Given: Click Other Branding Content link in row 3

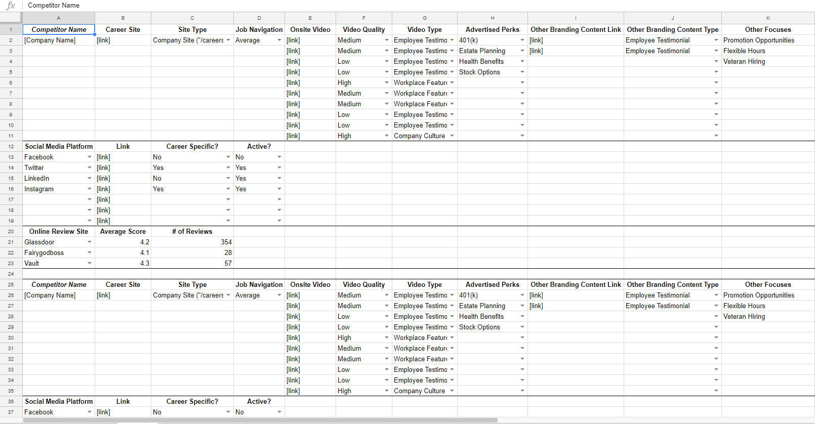Looking at the screenshot, I should pyautogui.click(x=536, y=51).
